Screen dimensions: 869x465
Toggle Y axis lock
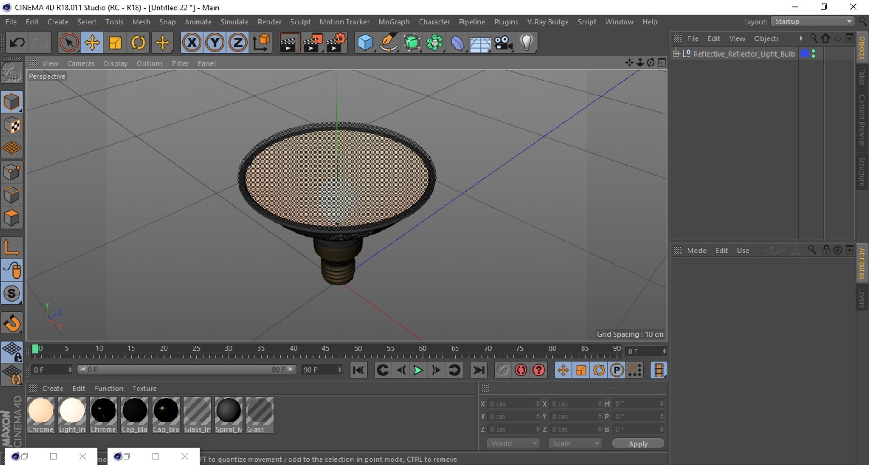(215, 43)
